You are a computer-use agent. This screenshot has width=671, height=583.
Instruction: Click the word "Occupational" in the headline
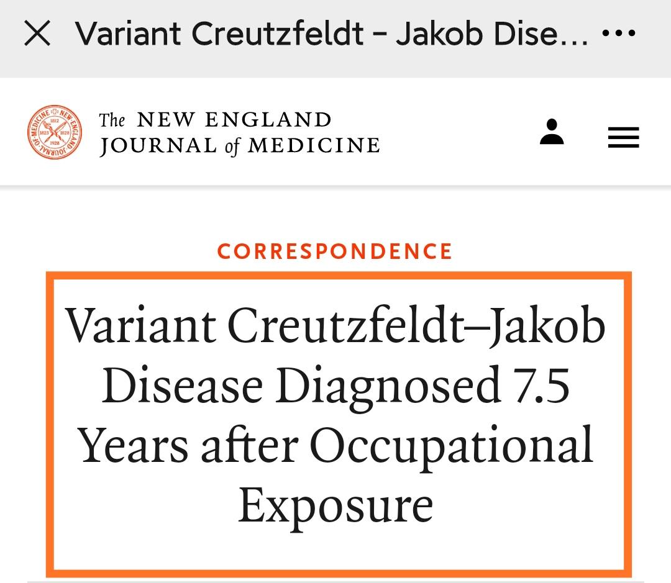(452, 445)
